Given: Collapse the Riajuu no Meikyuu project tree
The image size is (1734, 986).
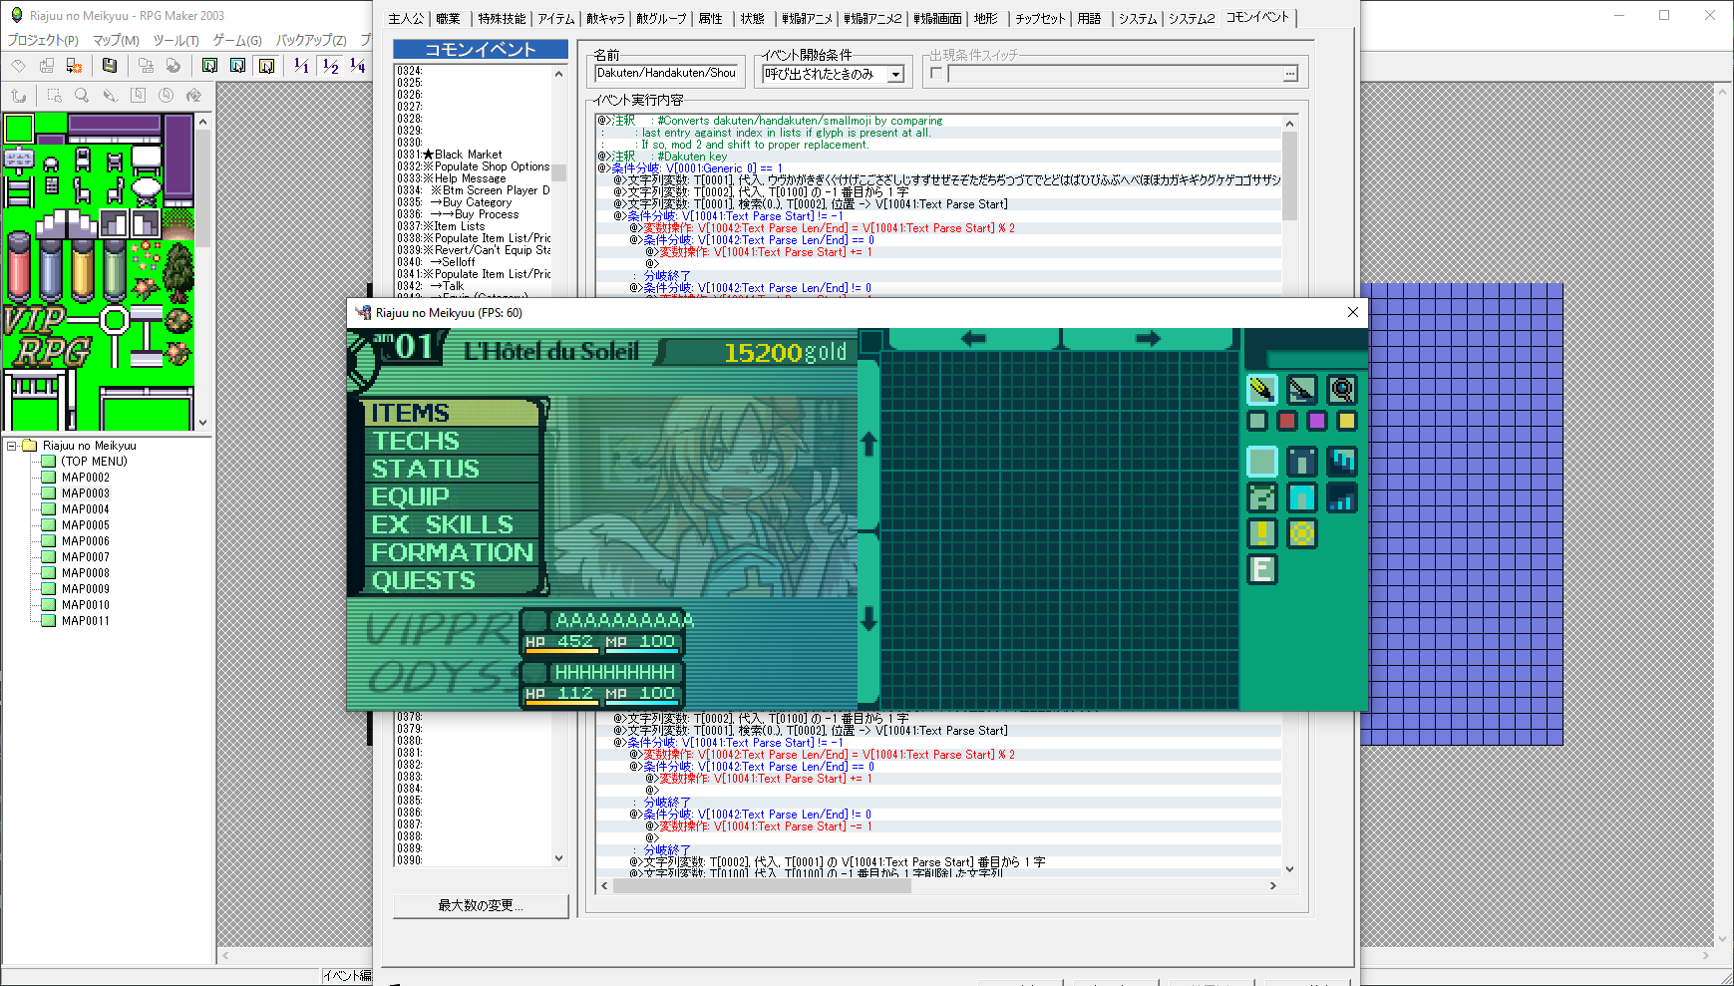Looking at the screenshot, I should pyautogui.click(x=12, y=446).
